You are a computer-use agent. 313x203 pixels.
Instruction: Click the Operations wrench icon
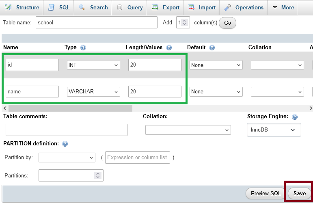tap(228, 7)
